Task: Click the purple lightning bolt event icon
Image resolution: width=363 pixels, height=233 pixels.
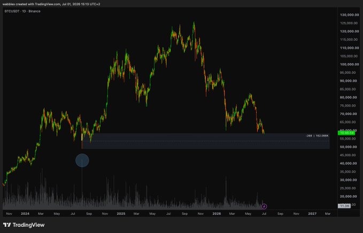Action: (x=264, y=206)
